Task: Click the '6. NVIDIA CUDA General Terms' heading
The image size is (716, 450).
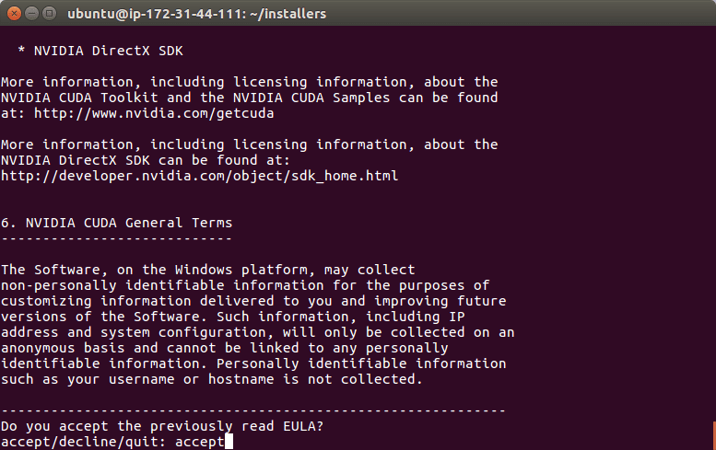Action: click(x=116, y=223)
